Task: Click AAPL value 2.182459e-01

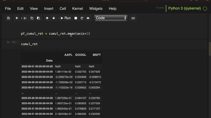Action: (x=63, y=114)
